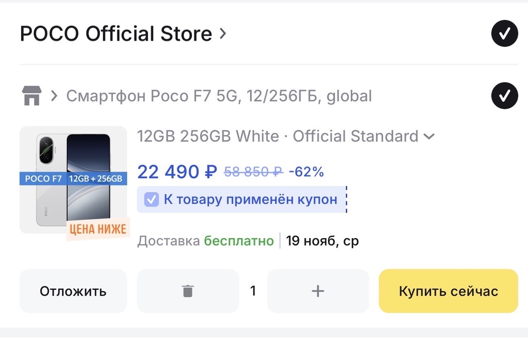Image resolution: width=528 pixels, height=348 pixels.
Task: Click the 22 490 ₽ price
Action: (177, 172)
